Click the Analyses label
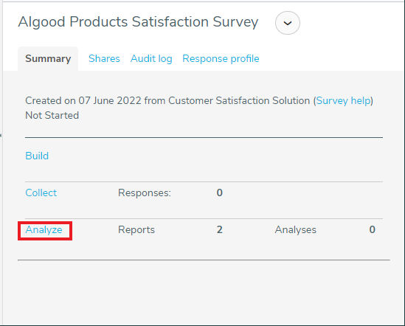This screenshot has height=326, width=405. pos(295,229)
